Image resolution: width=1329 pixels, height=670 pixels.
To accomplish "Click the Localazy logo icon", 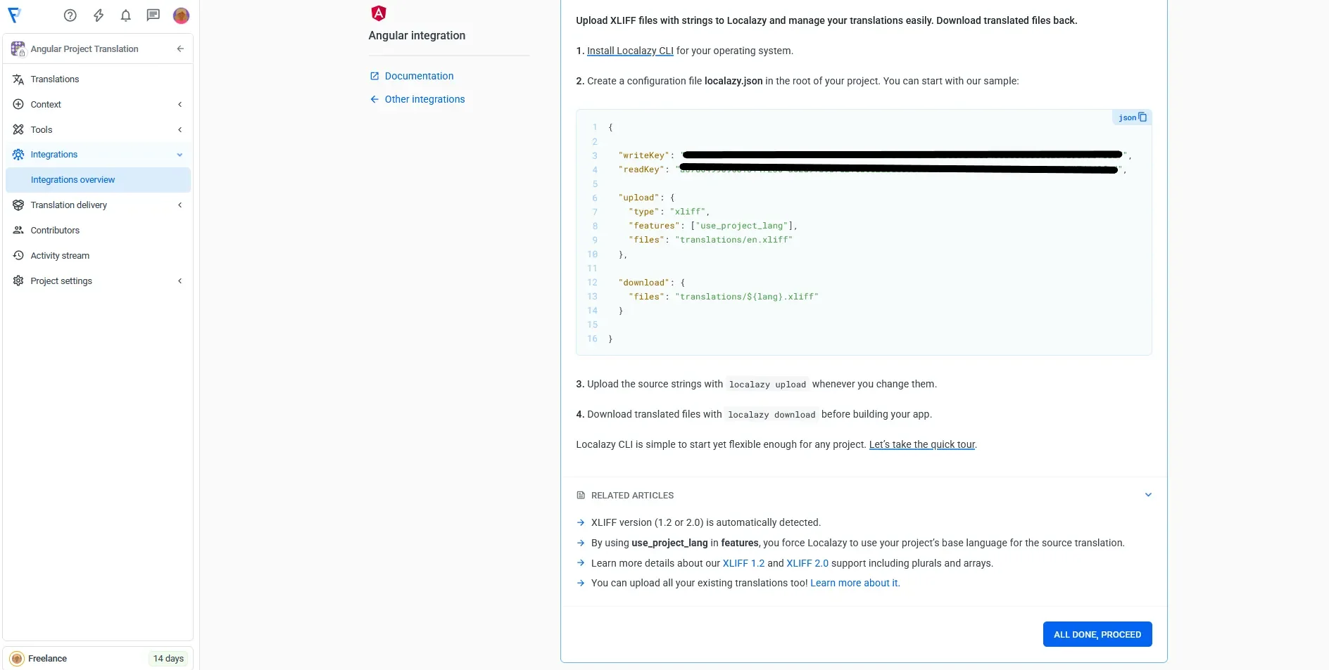I will (15, 15).
